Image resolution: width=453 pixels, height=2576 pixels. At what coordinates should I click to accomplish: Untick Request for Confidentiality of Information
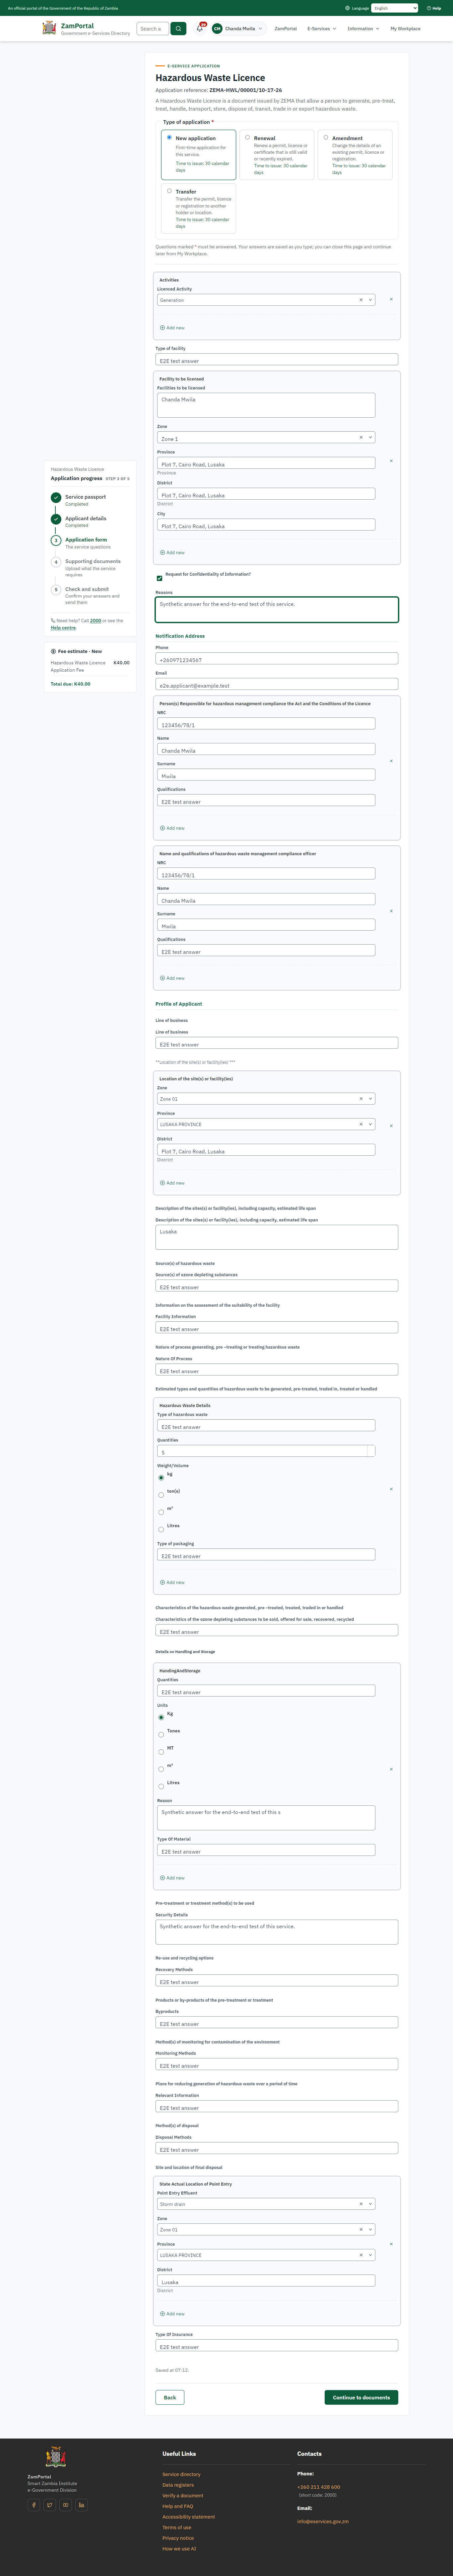coord(160,578)
